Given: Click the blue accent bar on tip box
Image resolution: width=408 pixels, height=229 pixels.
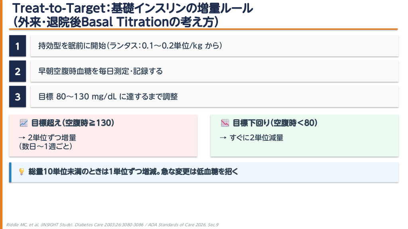Looking at the screenshot, I should tap(10, 172).
